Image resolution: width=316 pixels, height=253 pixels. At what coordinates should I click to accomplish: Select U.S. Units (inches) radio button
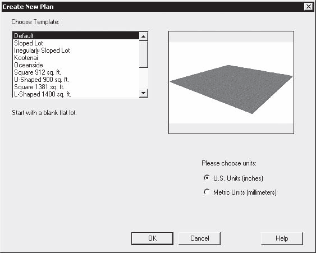click(x=207, y=178)
